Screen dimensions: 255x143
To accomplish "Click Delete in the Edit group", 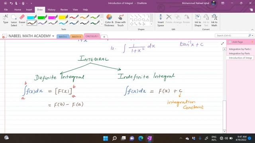I will pyautogui.click(x=169, y=19).
